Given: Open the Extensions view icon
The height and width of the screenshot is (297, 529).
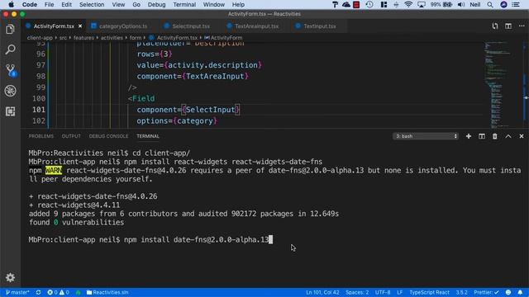Looking at the screenshot, I should (x=10, y=111).
